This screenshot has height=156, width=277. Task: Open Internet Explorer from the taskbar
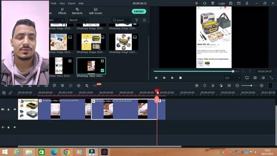point(17,152)
